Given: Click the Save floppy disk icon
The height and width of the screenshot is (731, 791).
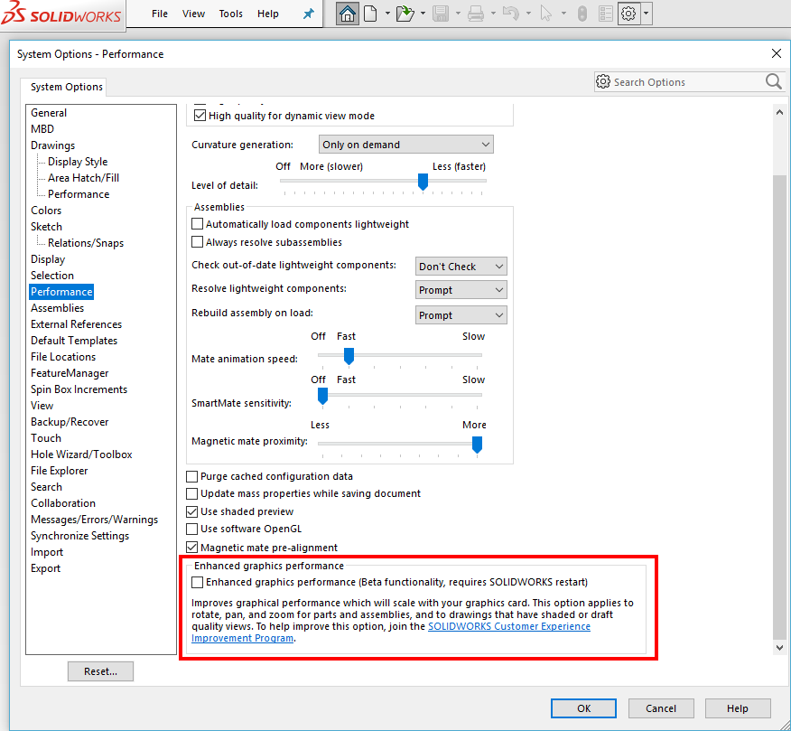Looking at the screenshot, I should [441, 14].
